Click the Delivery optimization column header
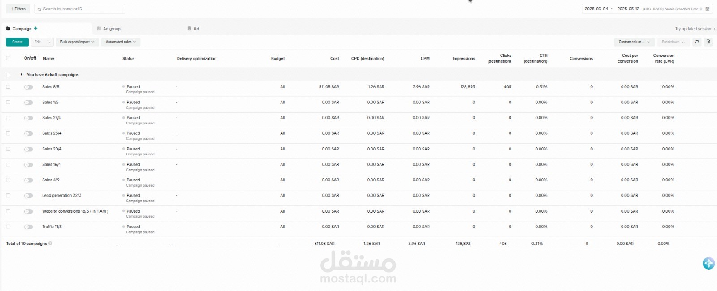Screen dimensions: 717x291 [196, 59]
